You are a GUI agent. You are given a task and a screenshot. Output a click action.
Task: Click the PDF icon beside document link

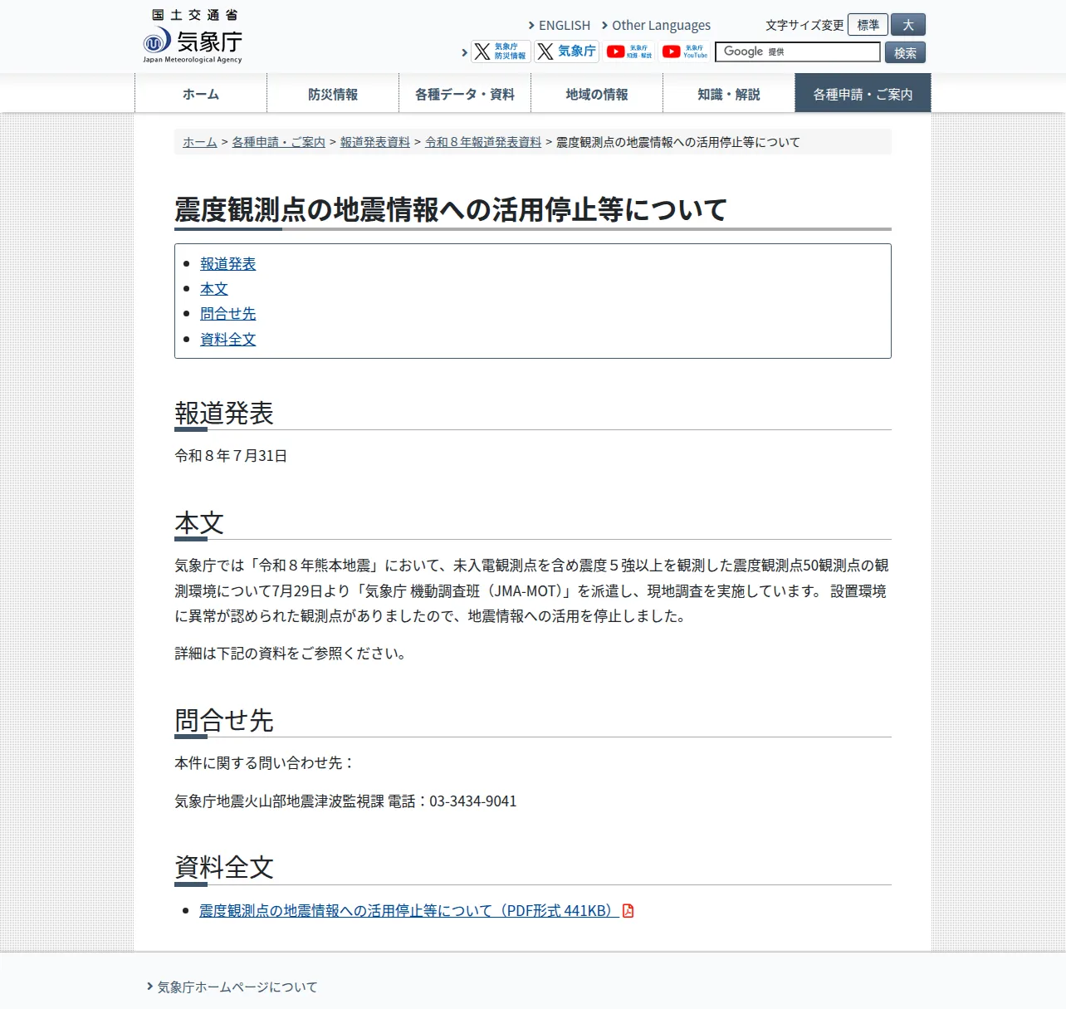[x=628, y=911]
